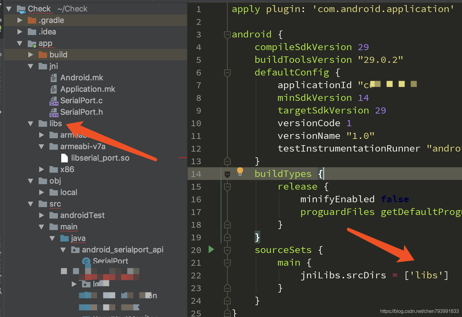Run the sourceSets gutter play icon

(x=211, y=249)
